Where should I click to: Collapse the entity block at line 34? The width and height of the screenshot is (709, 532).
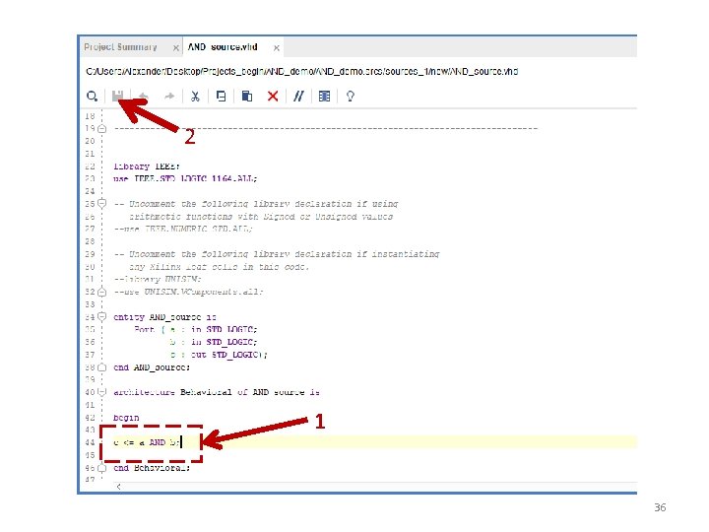102,316
